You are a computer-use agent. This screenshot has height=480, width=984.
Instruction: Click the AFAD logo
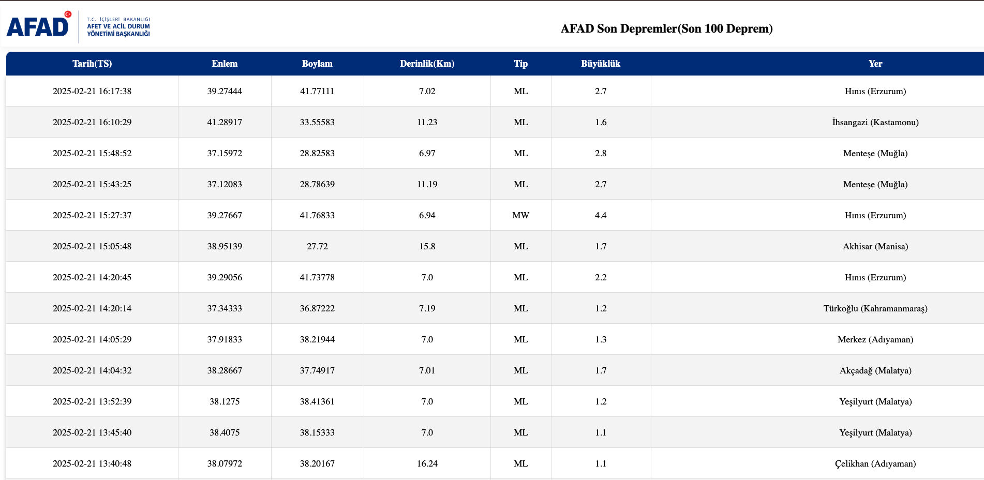point(38,26)
